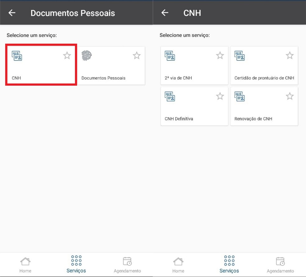Select Serviços tab on the CNH screen
The image size is (306, 277).
point(229,265)
